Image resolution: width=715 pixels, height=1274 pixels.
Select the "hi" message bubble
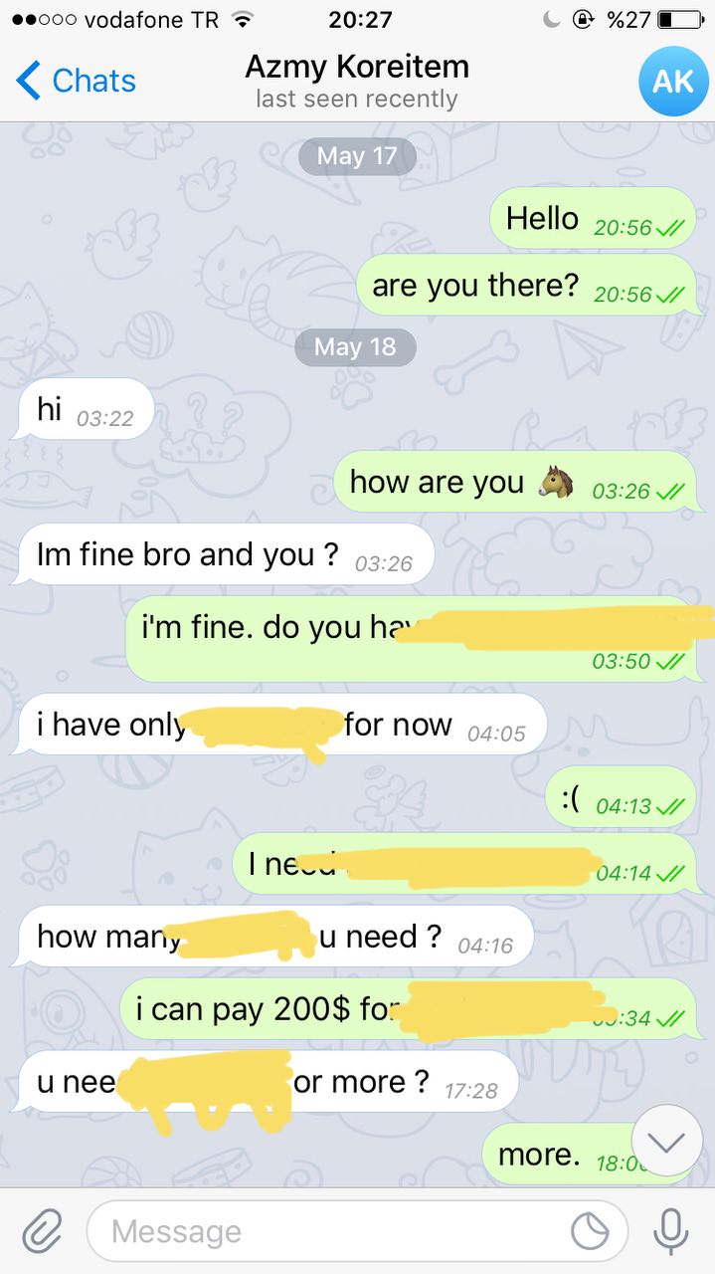[85, 409]
